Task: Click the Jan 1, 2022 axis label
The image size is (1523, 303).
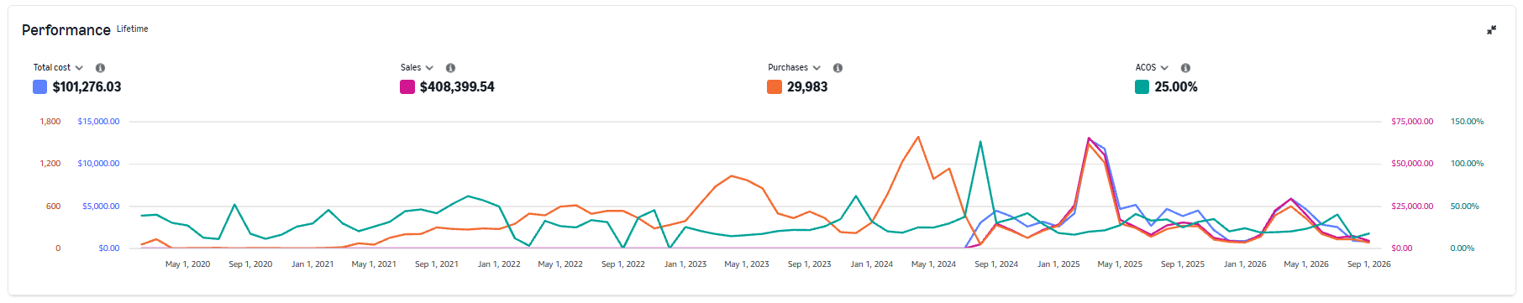Action: coord(499,264)
